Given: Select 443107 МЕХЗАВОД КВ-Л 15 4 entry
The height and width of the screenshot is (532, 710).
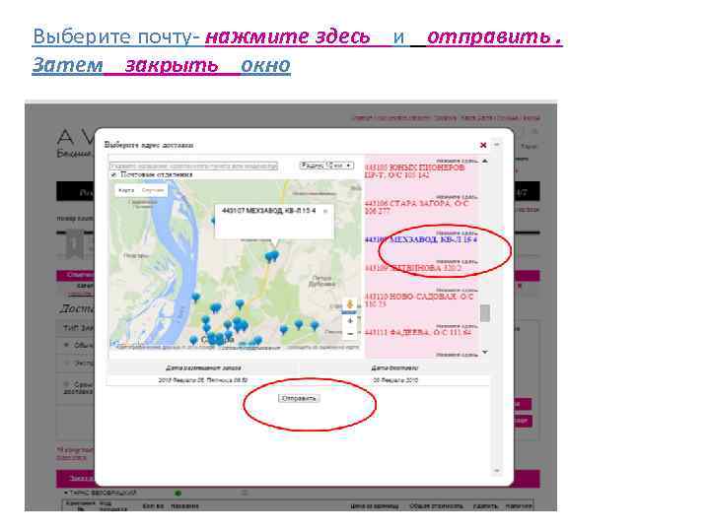Looking at the screenshot, I should coord(421,239).
